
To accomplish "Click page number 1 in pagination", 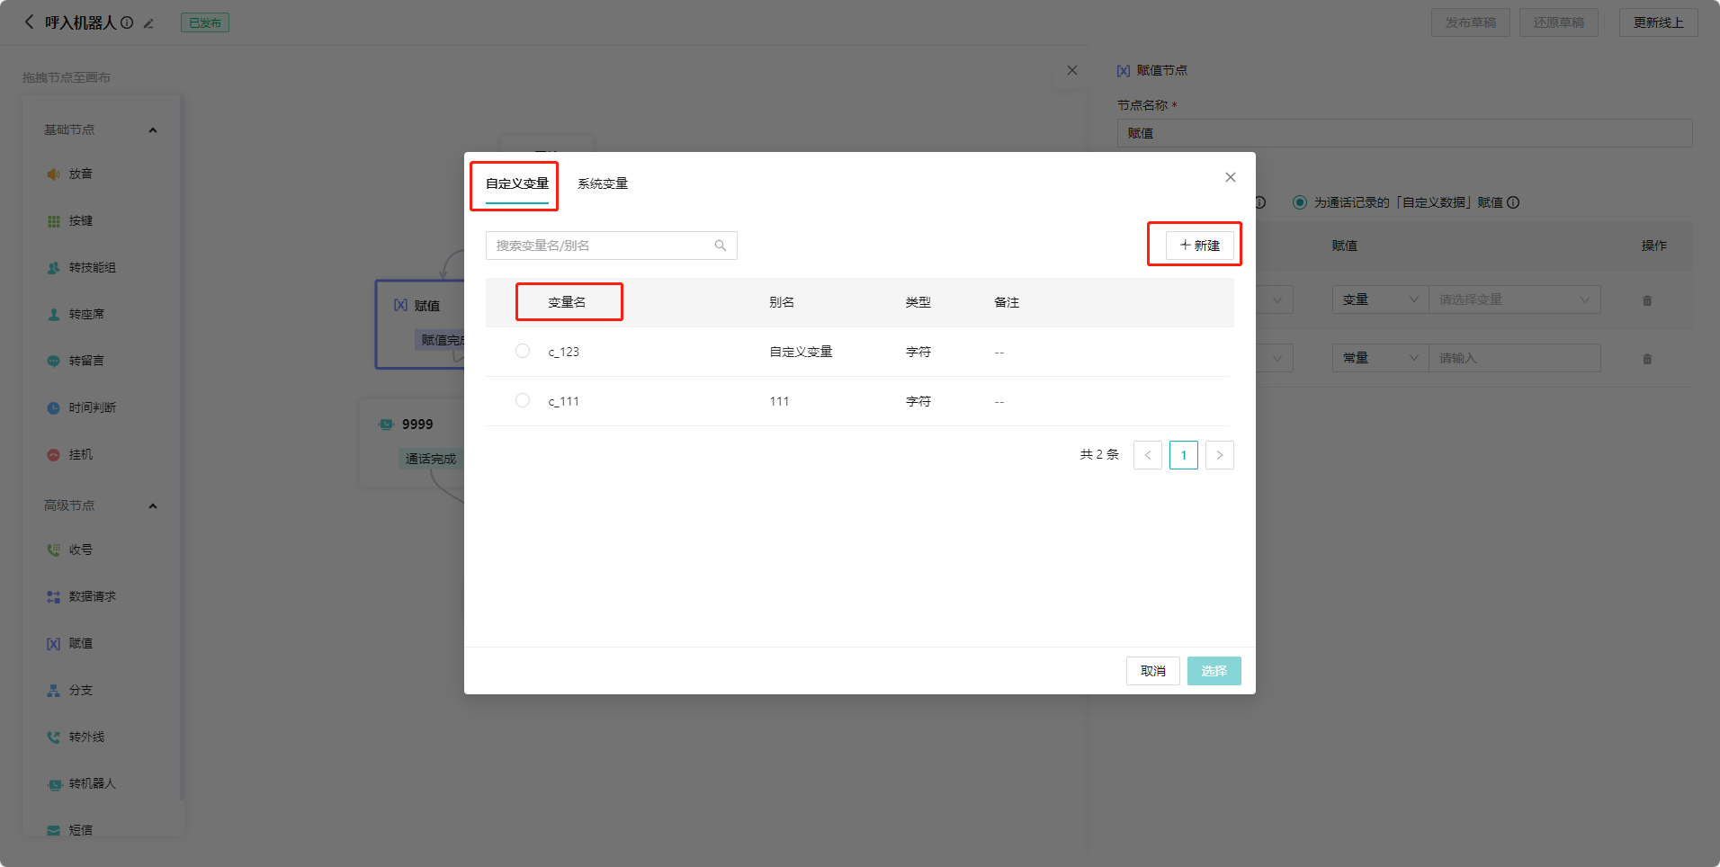I will pyautogui.click(x=1184, y=455).
